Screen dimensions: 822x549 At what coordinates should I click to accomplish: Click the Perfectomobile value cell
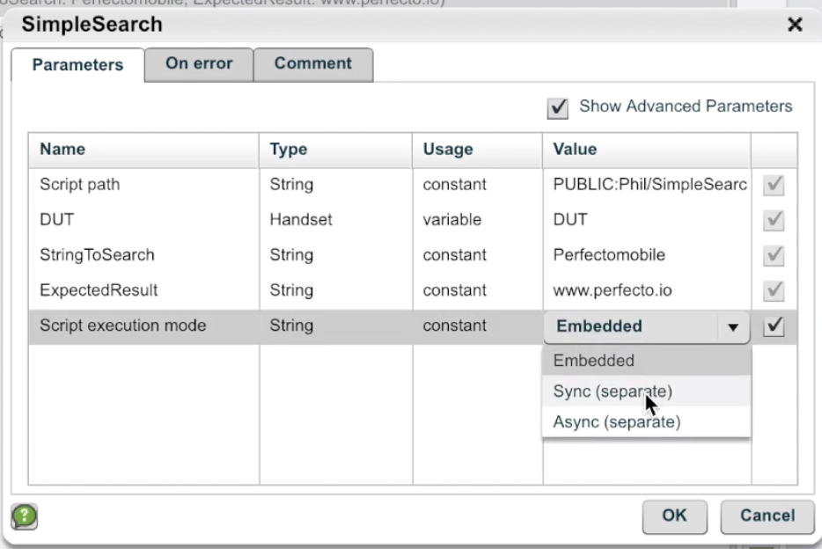point(609,255)
